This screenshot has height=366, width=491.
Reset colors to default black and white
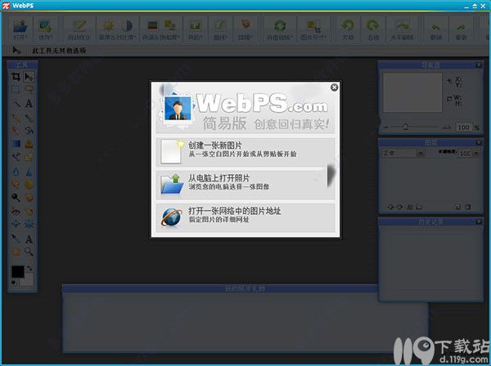[15, 283]
